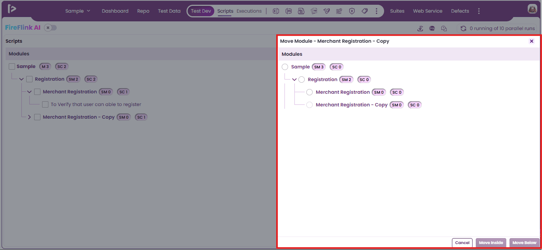Click the FireFlink logo icon

(x=12, y=9)
